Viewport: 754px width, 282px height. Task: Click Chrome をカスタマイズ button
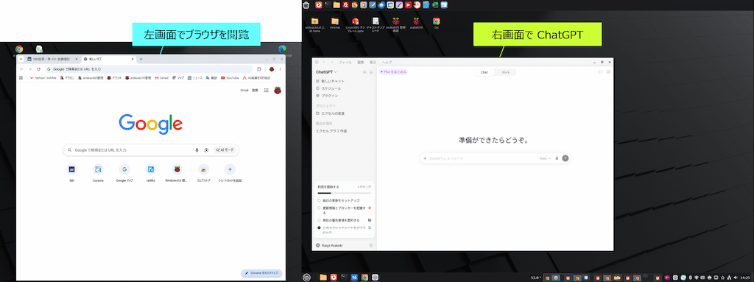[261, 273]
